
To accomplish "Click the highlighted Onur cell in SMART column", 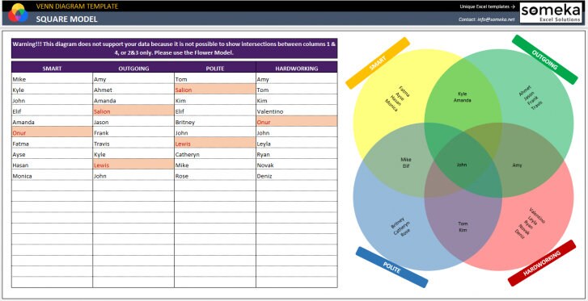I will (52, 133).
